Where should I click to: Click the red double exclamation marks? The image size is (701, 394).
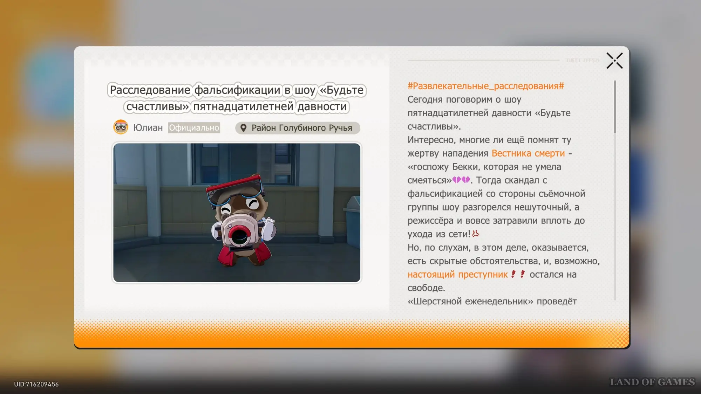(x=518, y=274)
